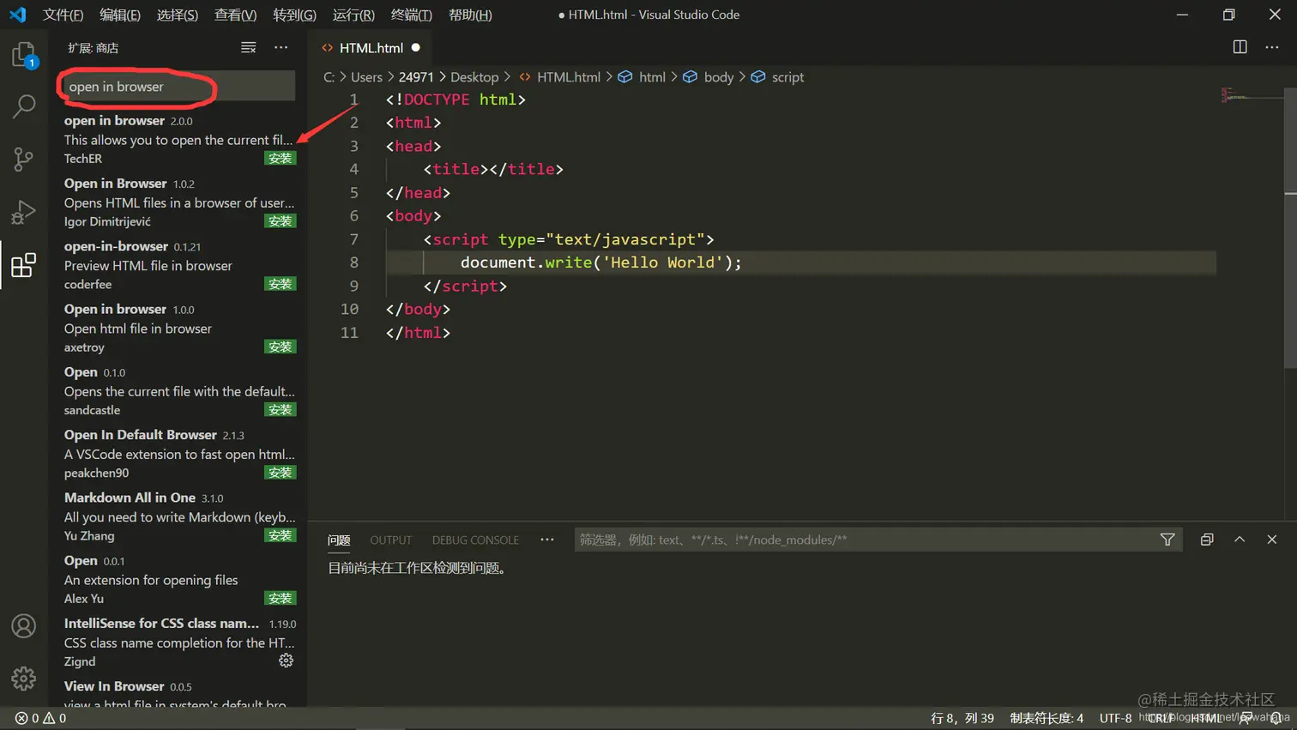This screenshot has height=730, width=1297.
Task: Install Open extension by sandcastle
Action: click(281, 410)
